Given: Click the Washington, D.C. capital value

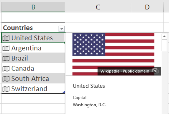Looking at the screenshot, I should [x=90, y=105].
